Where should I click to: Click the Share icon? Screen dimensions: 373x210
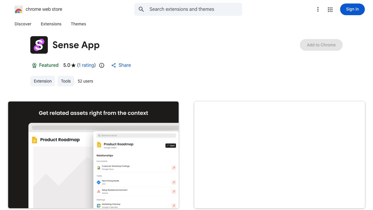[114, 65]
